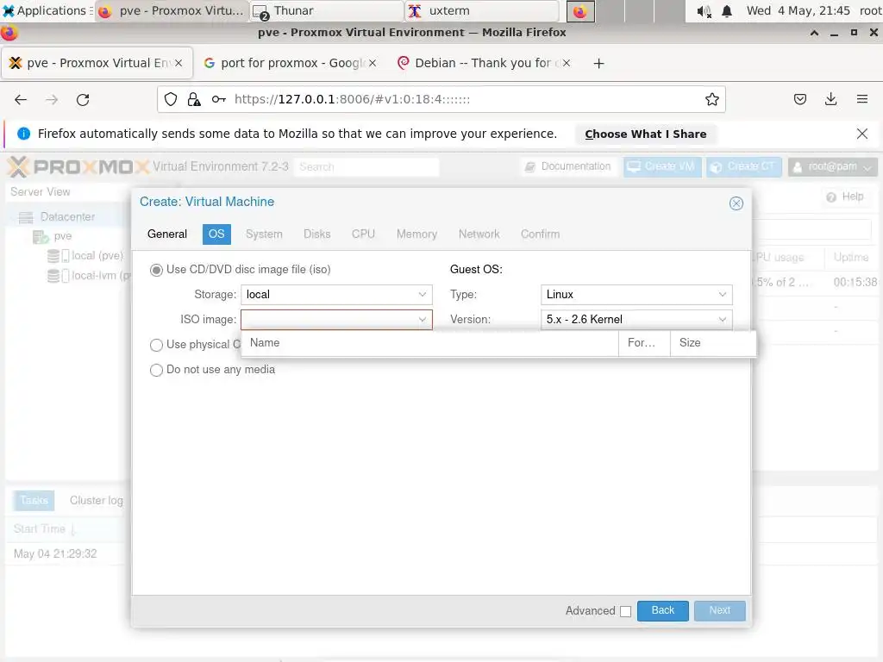Image resolution: width=883 pixels, height=662 pixels.
Task: Open the Cluster log tab
Action: (x=96, y=501)
